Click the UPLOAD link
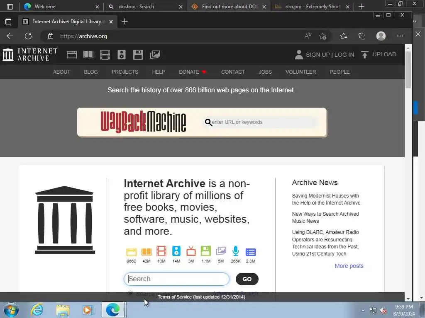This screenshot has width=425, height=318. pyautogui.click(x=384, y=54)
